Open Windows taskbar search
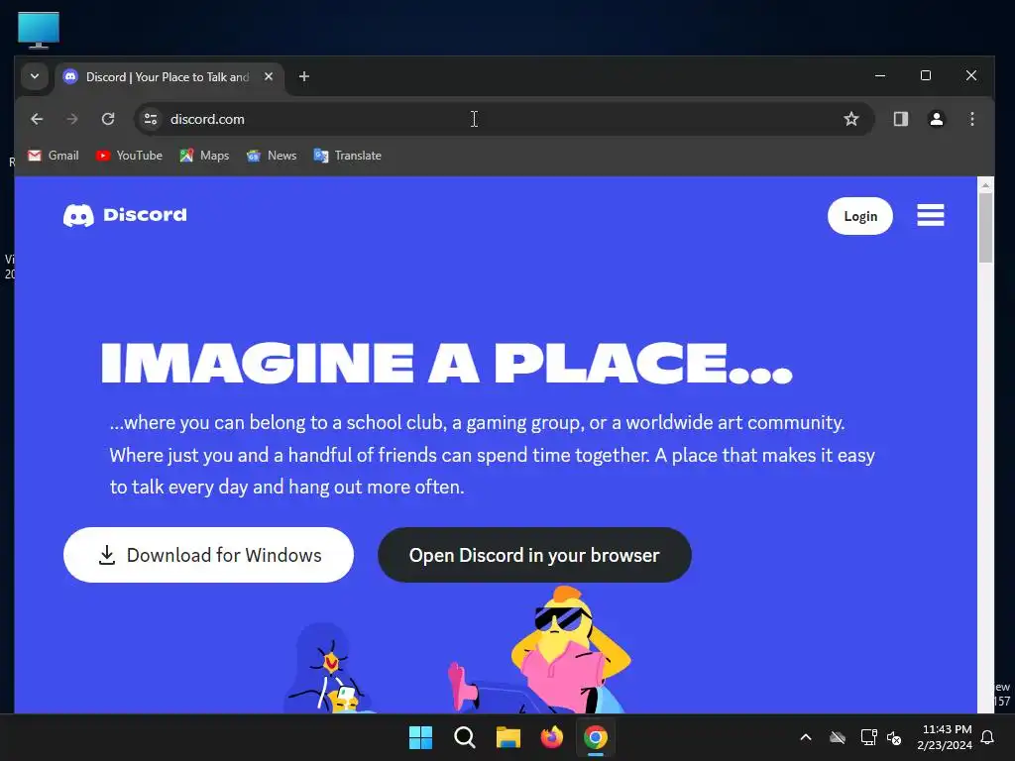 coord(464,737)
